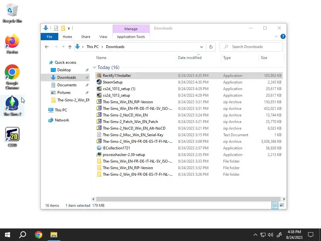Select the CS2D desktop shortcut
This screenshot has height=241, width=321.
pyautogui.click(x=12, y=137)
